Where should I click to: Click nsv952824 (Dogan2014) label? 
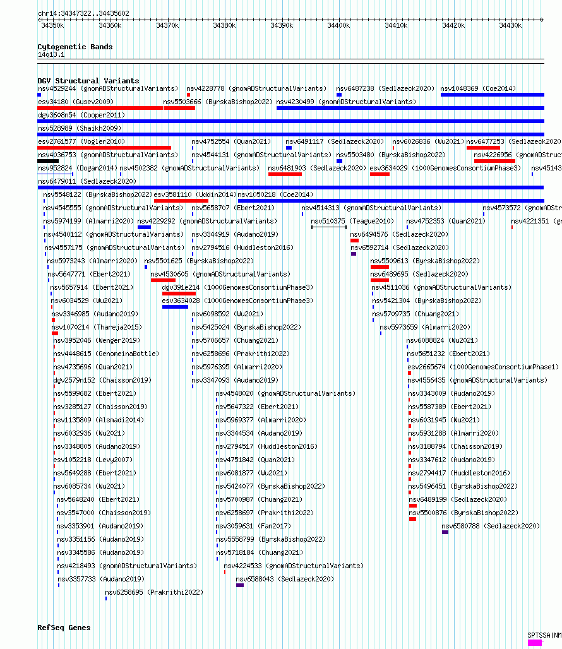click(x=78, y=168)
